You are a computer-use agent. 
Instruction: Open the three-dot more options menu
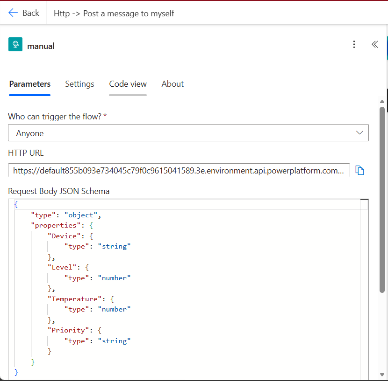tap(354, 44)
